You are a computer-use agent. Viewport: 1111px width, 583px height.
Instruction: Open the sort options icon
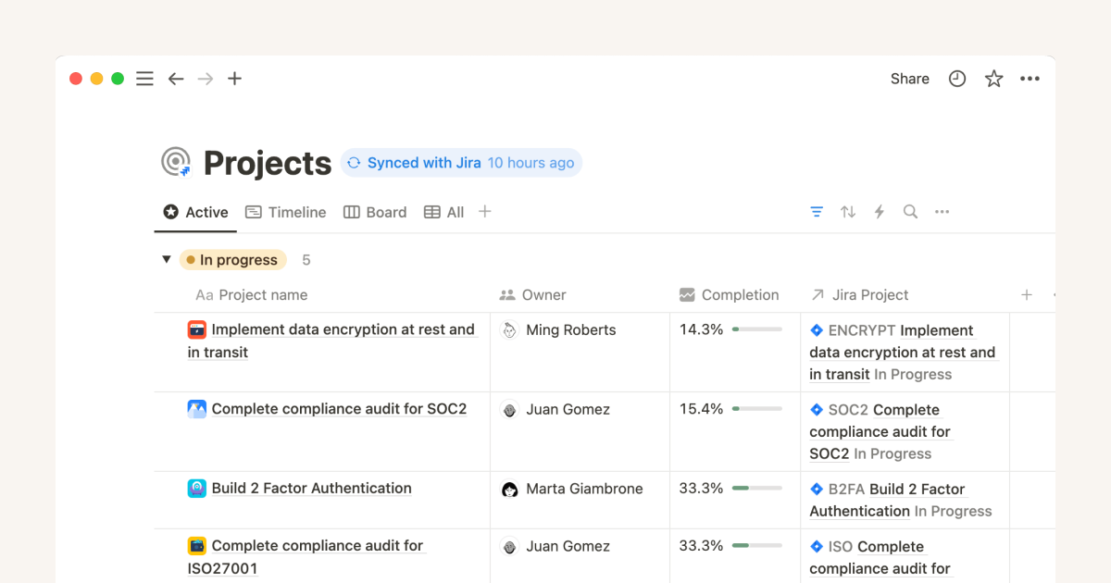pos(848,211)
